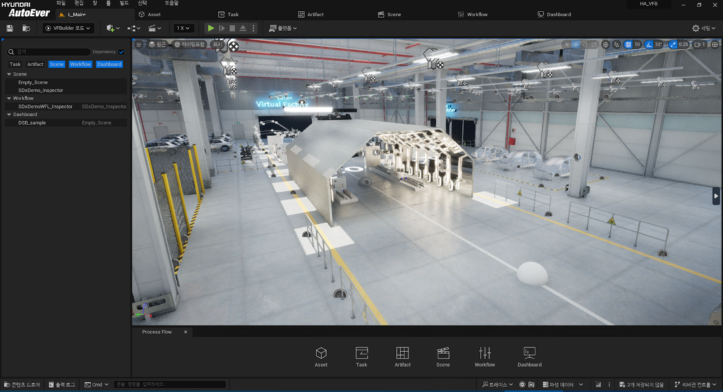
Task: Open the VFBuilder mode dropdown
Action: [68, 28]
